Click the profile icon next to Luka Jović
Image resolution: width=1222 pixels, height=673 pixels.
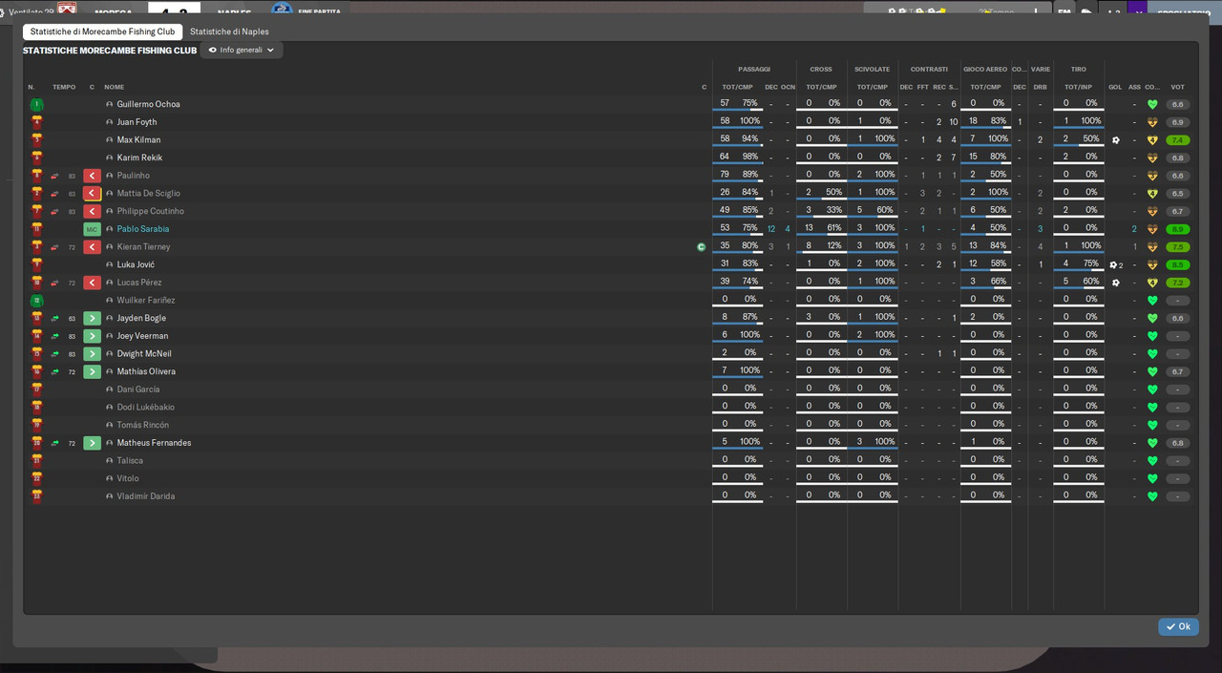click(110, 264)
